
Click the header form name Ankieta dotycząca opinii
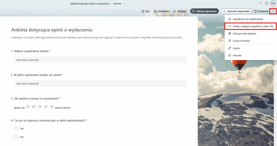[x=90, y=4]
